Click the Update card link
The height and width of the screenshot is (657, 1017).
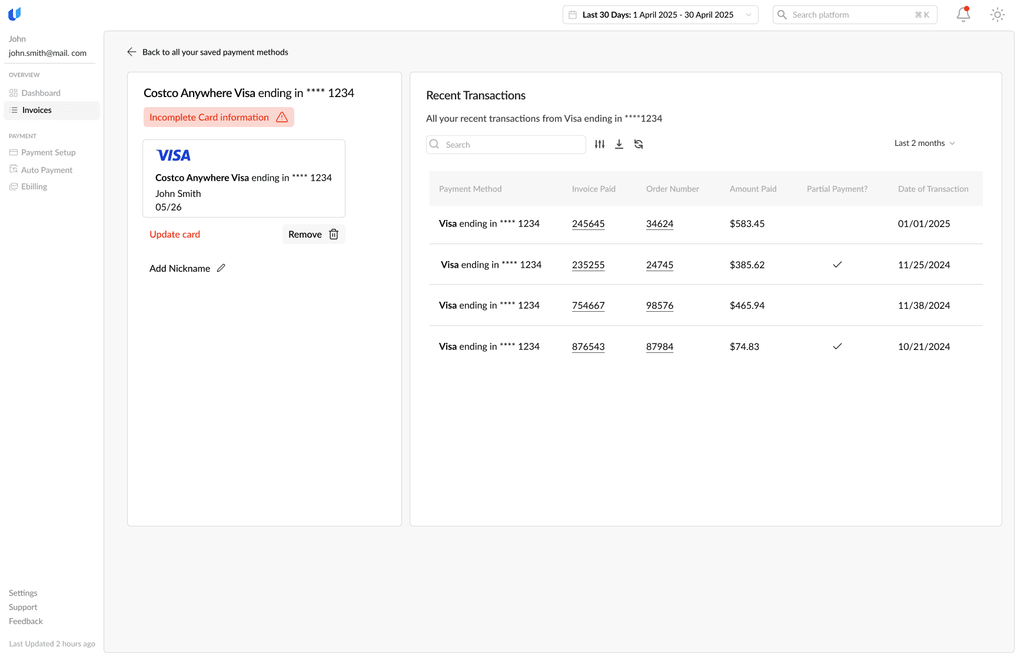click(175, 234)
